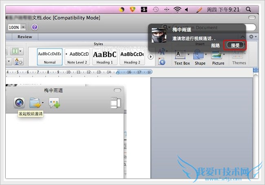Viewport: 265px width, 185px height.
Task: Insert a Shape
Action: coord(200,57)
